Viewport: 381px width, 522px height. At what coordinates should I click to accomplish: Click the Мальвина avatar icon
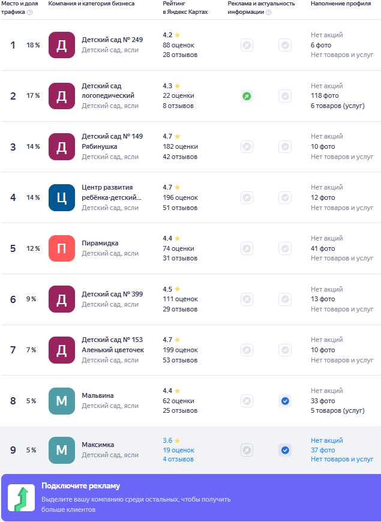pos(62,401)
